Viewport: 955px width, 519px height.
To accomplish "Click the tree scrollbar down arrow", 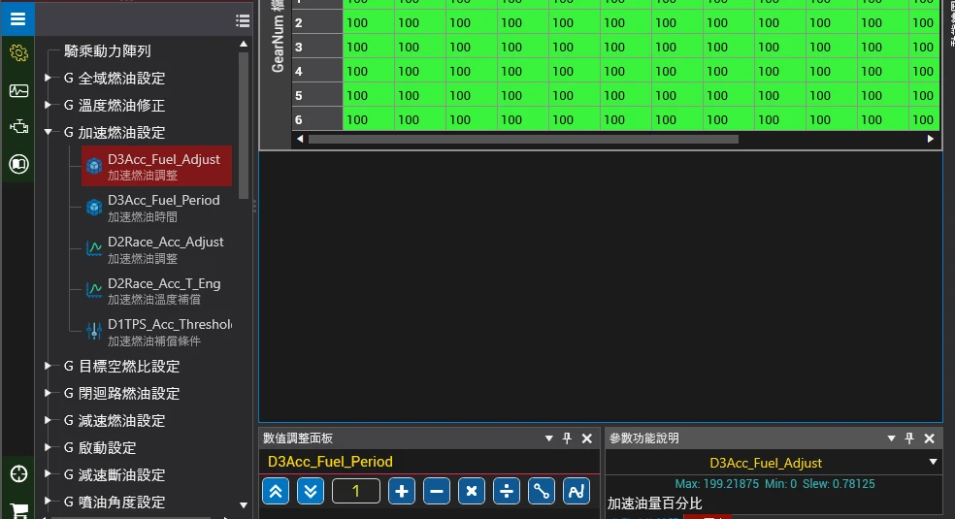I will [x=244, y=505].
